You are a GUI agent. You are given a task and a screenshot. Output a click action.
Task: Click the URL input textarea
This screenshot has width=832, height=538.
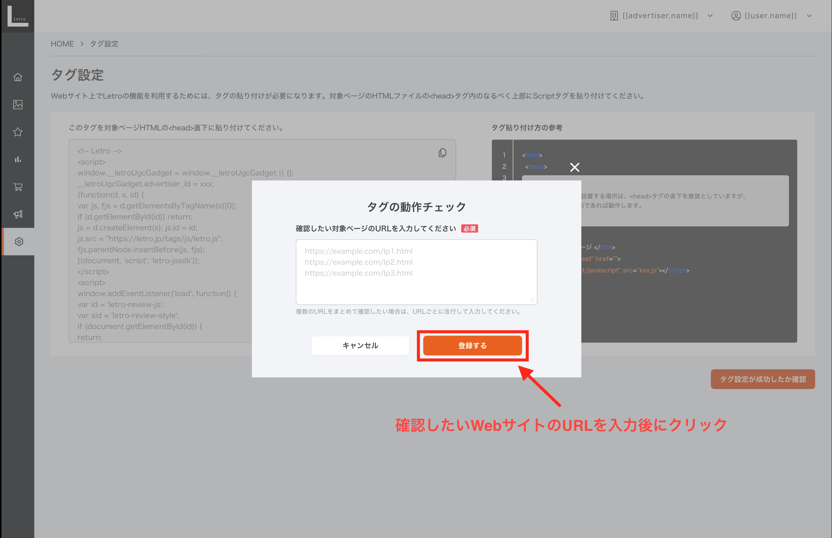click(416, 272)
